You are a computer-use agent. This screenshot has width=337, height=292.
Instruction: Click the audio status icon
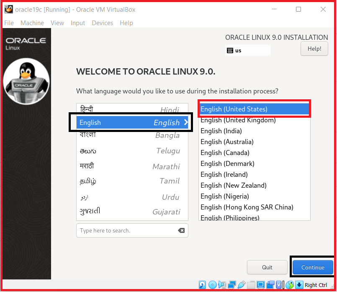[x=222, y=285]
